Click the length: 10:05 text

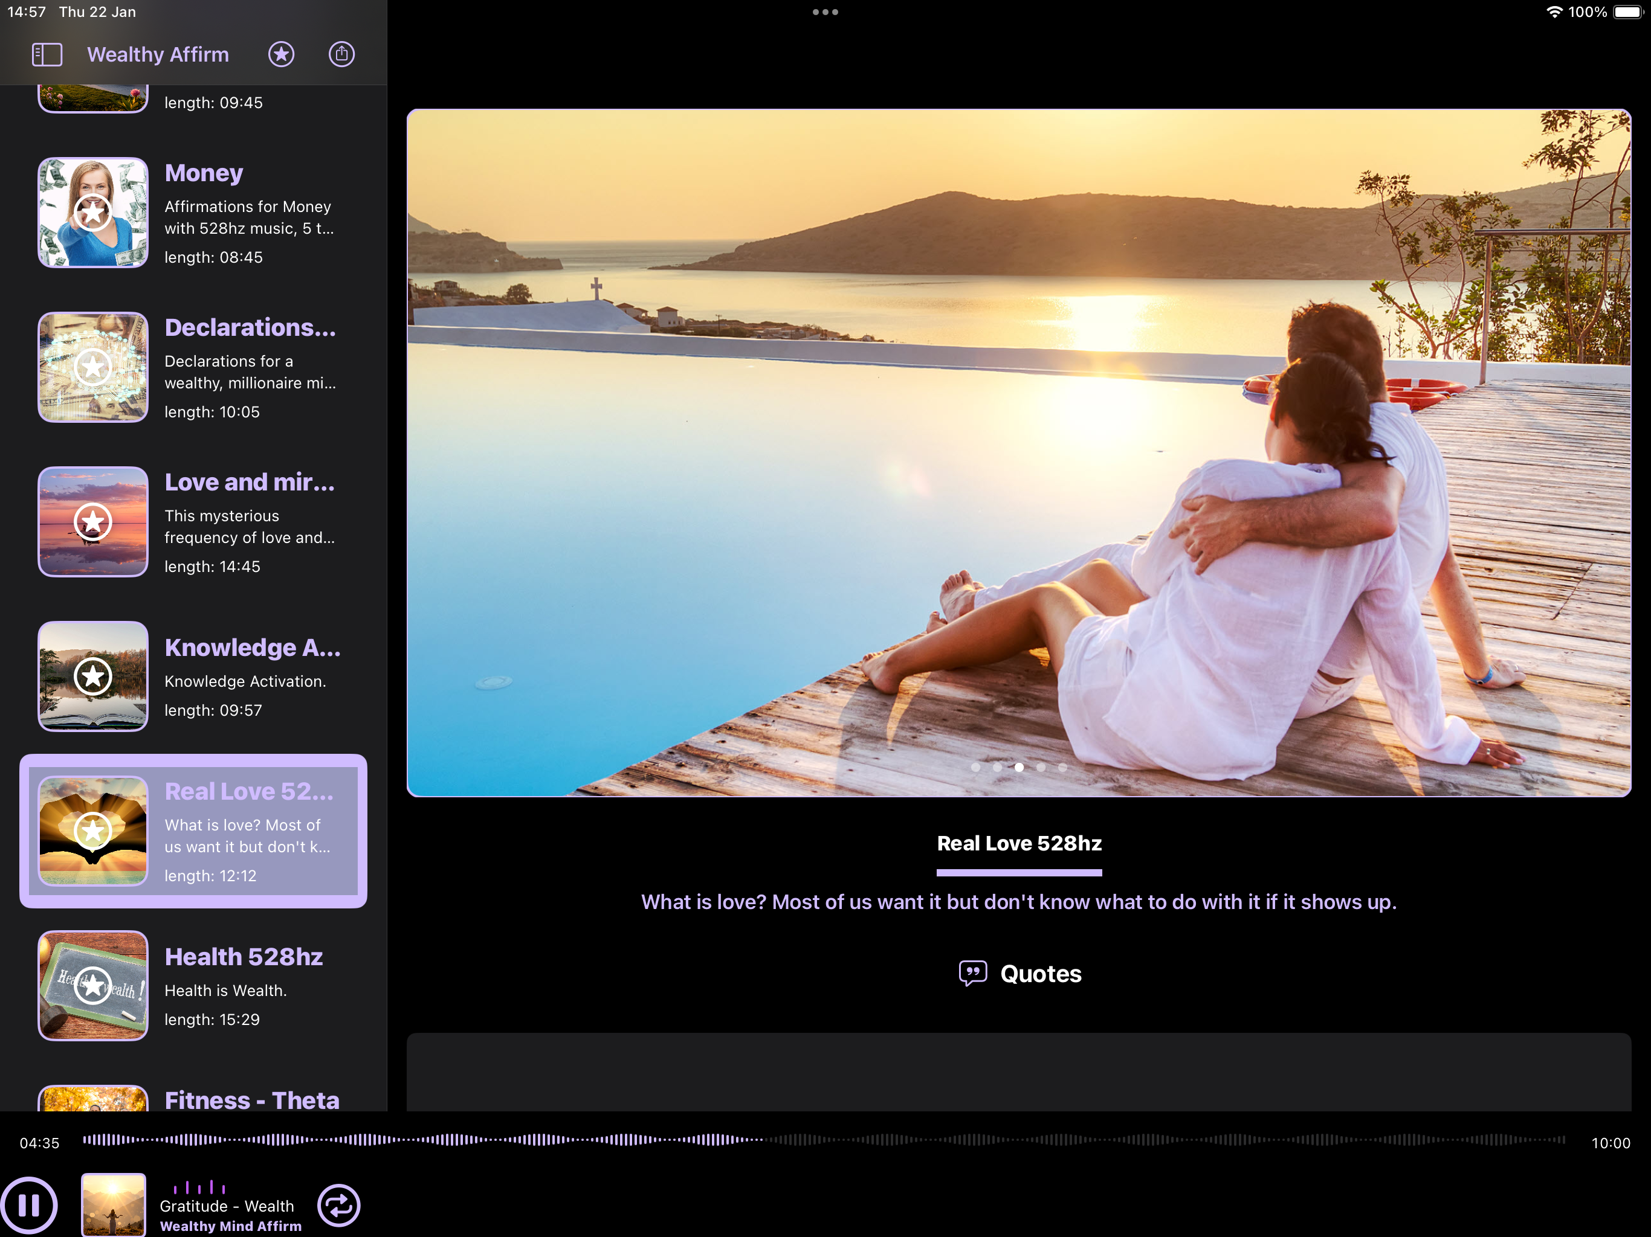[x=212, y=412]
